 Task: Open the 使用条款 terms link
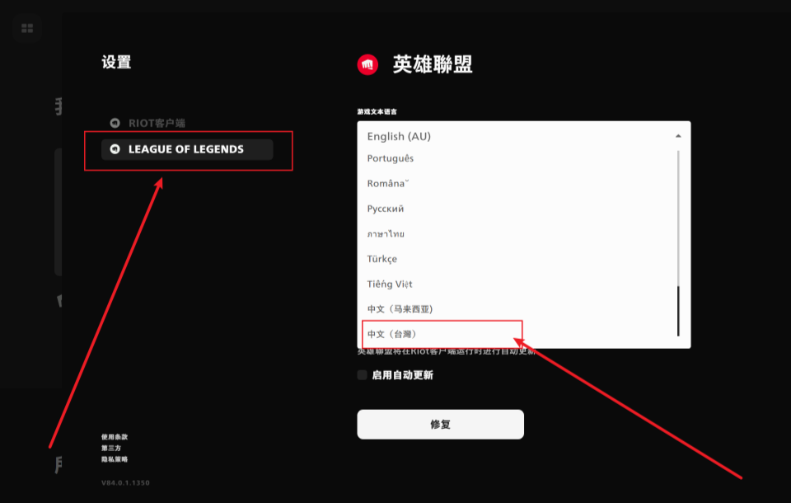pos(115,437)
